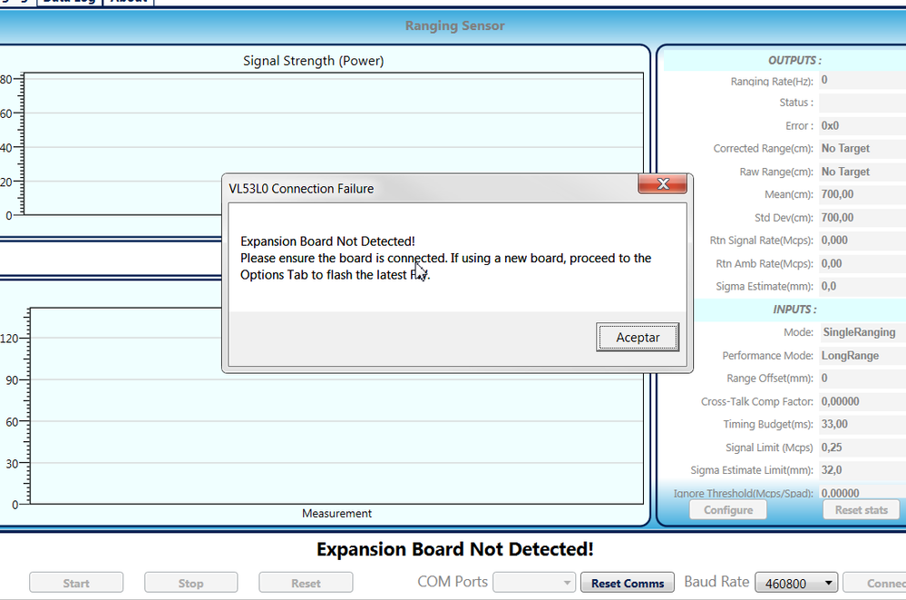Click the Start button
Screen dimensions: 906x600
click(x=76, y=584)
